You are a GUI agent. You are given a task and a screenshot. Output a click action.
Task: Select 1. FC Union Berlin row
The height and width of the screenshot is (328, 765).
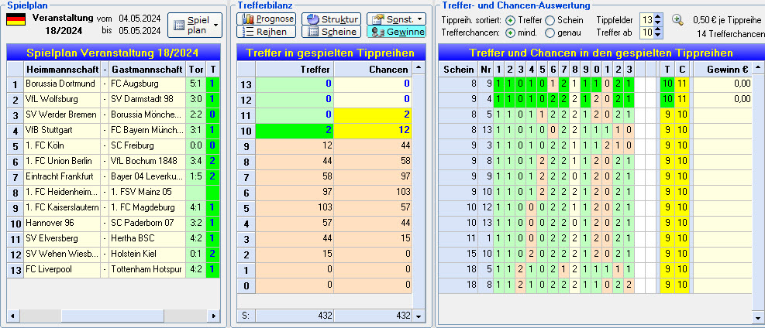point(114,161)
